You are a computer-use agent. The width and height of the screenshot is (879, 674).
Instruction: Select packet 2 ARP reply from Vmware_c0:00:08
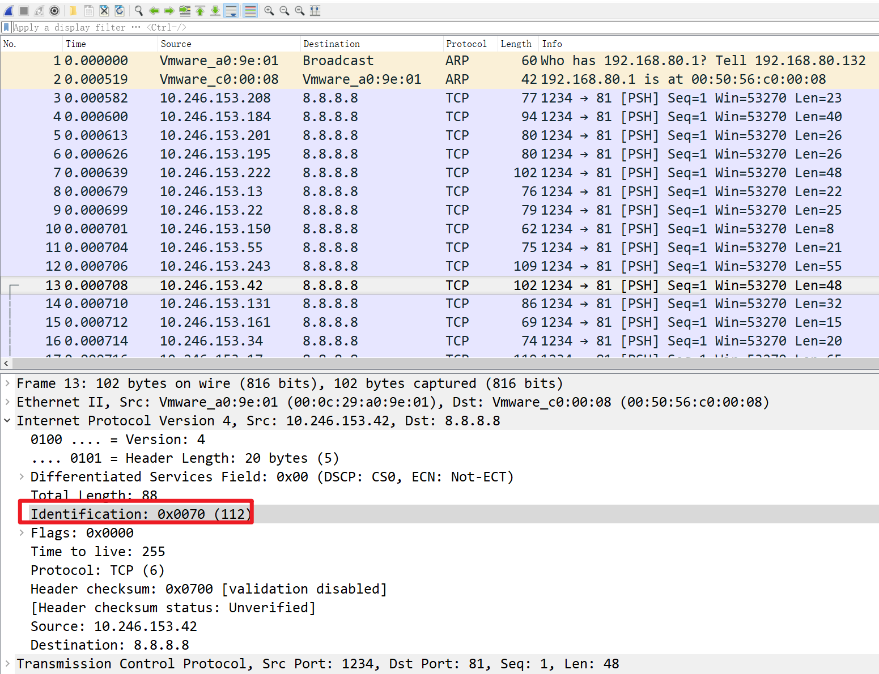[x=439, y=79]
